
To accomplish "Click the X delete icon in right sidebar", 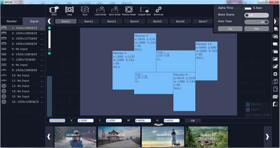I will click(x=275, y=74).
